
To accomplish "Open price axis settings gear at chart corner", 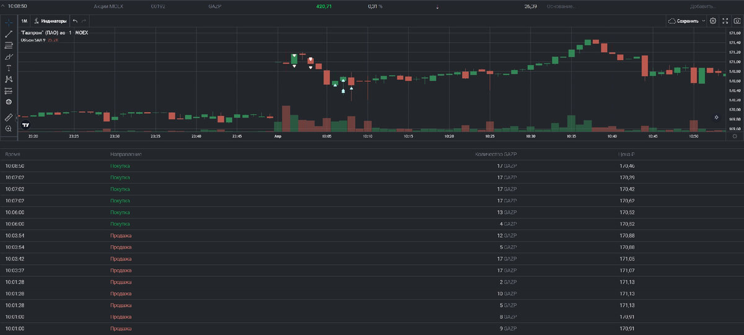I will tap(736, 137).
